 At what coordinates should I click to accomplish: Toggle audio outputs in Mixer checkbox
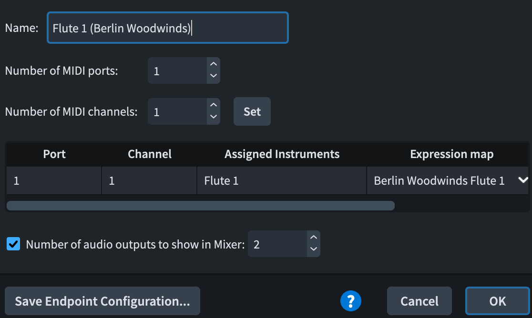pos(13,244)
